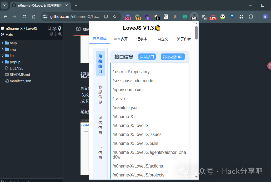Click the panda extension icon
This screenshot has height=182, width=271.
click(223, 17)
